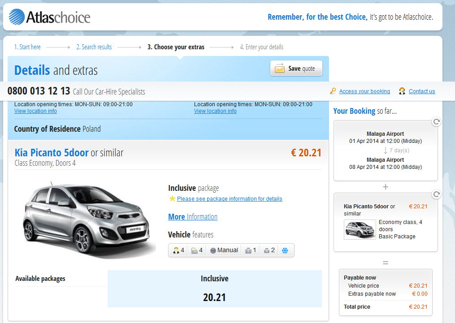This screenshot has width=455, height=323.
Task: Click the yellow asterisk beside package information
Action: click(172, 198)
